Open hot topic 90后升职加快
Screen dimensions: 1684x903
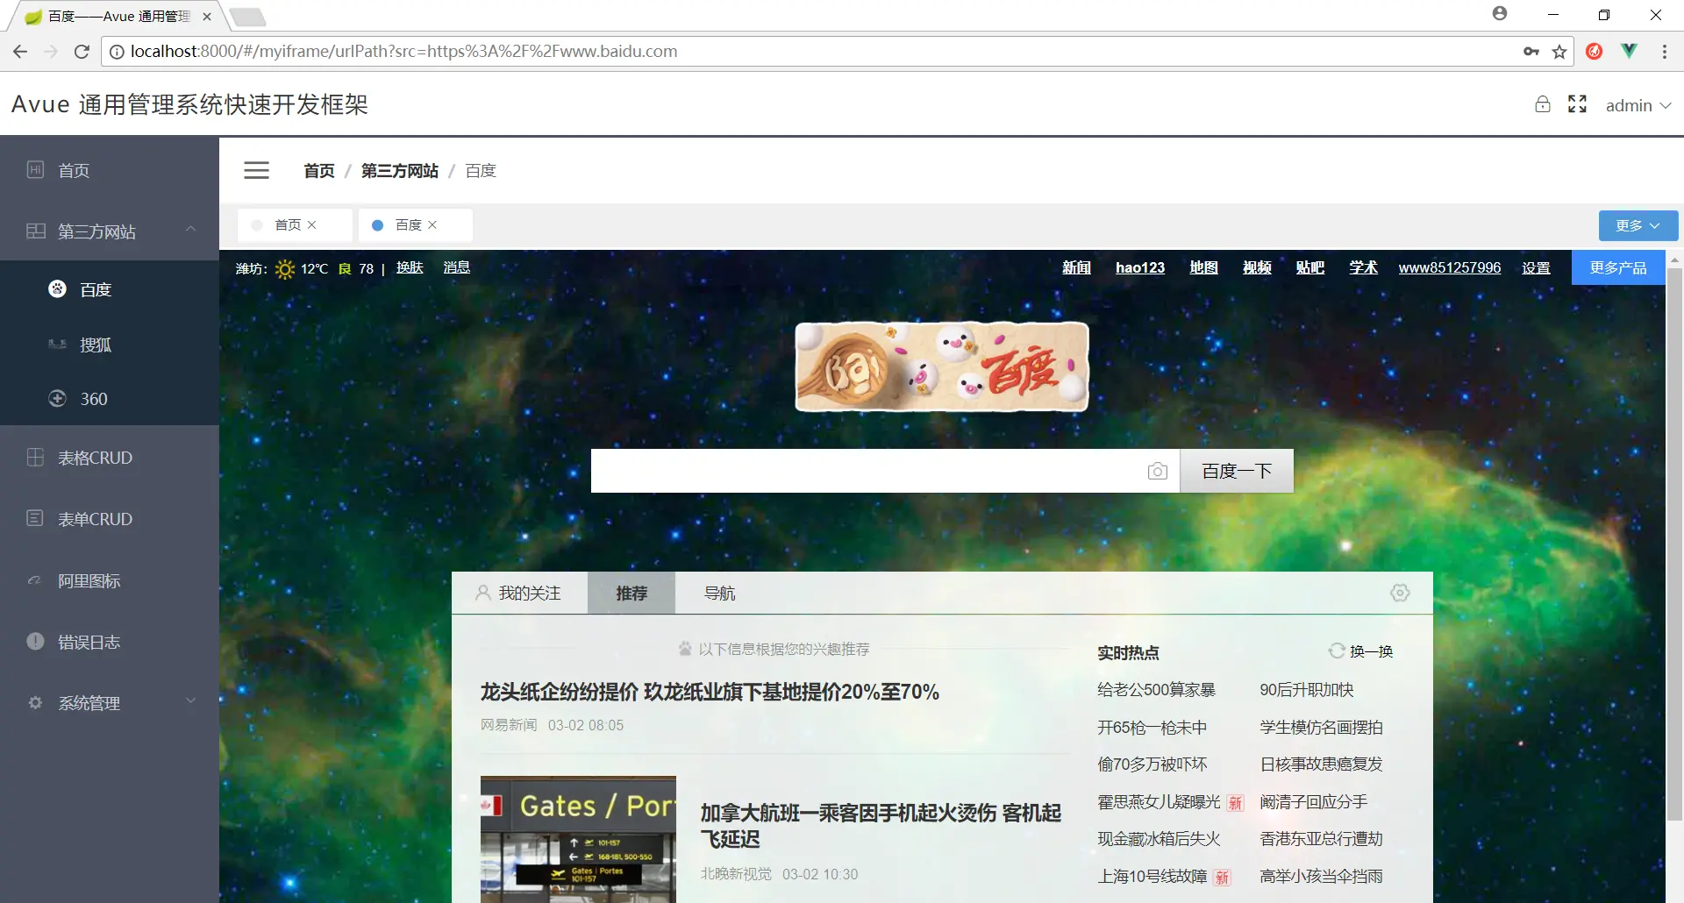[x=1307, y=690]
